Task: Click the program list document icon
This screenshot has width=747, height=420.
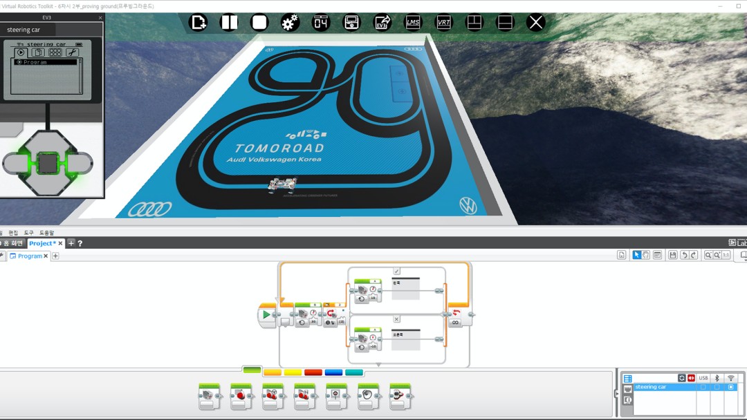Action: [622, 255]
